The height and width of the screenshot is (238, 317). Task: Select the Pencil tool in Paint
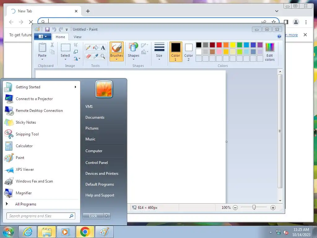pos(88,47)
